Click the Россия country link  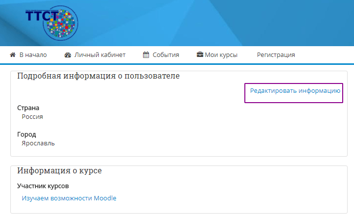[32, 117]
